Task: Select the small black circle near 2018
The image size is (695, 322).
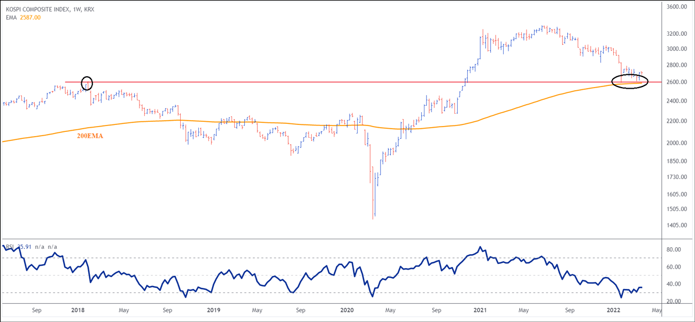Action: (87, 83)
